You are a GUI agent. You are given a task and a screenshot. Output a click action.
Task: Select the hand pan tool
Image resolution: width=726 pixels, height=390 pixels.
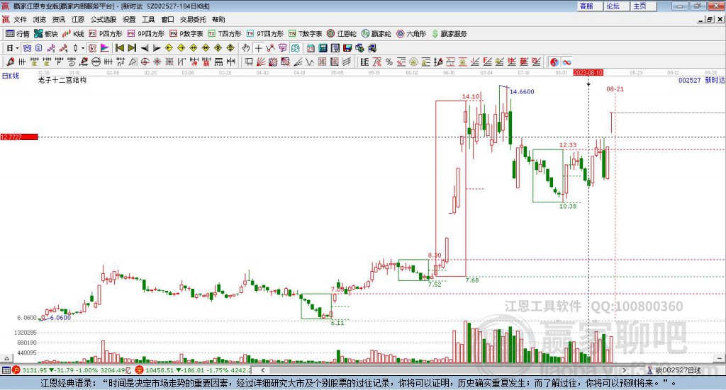click(x=246, y=47)
